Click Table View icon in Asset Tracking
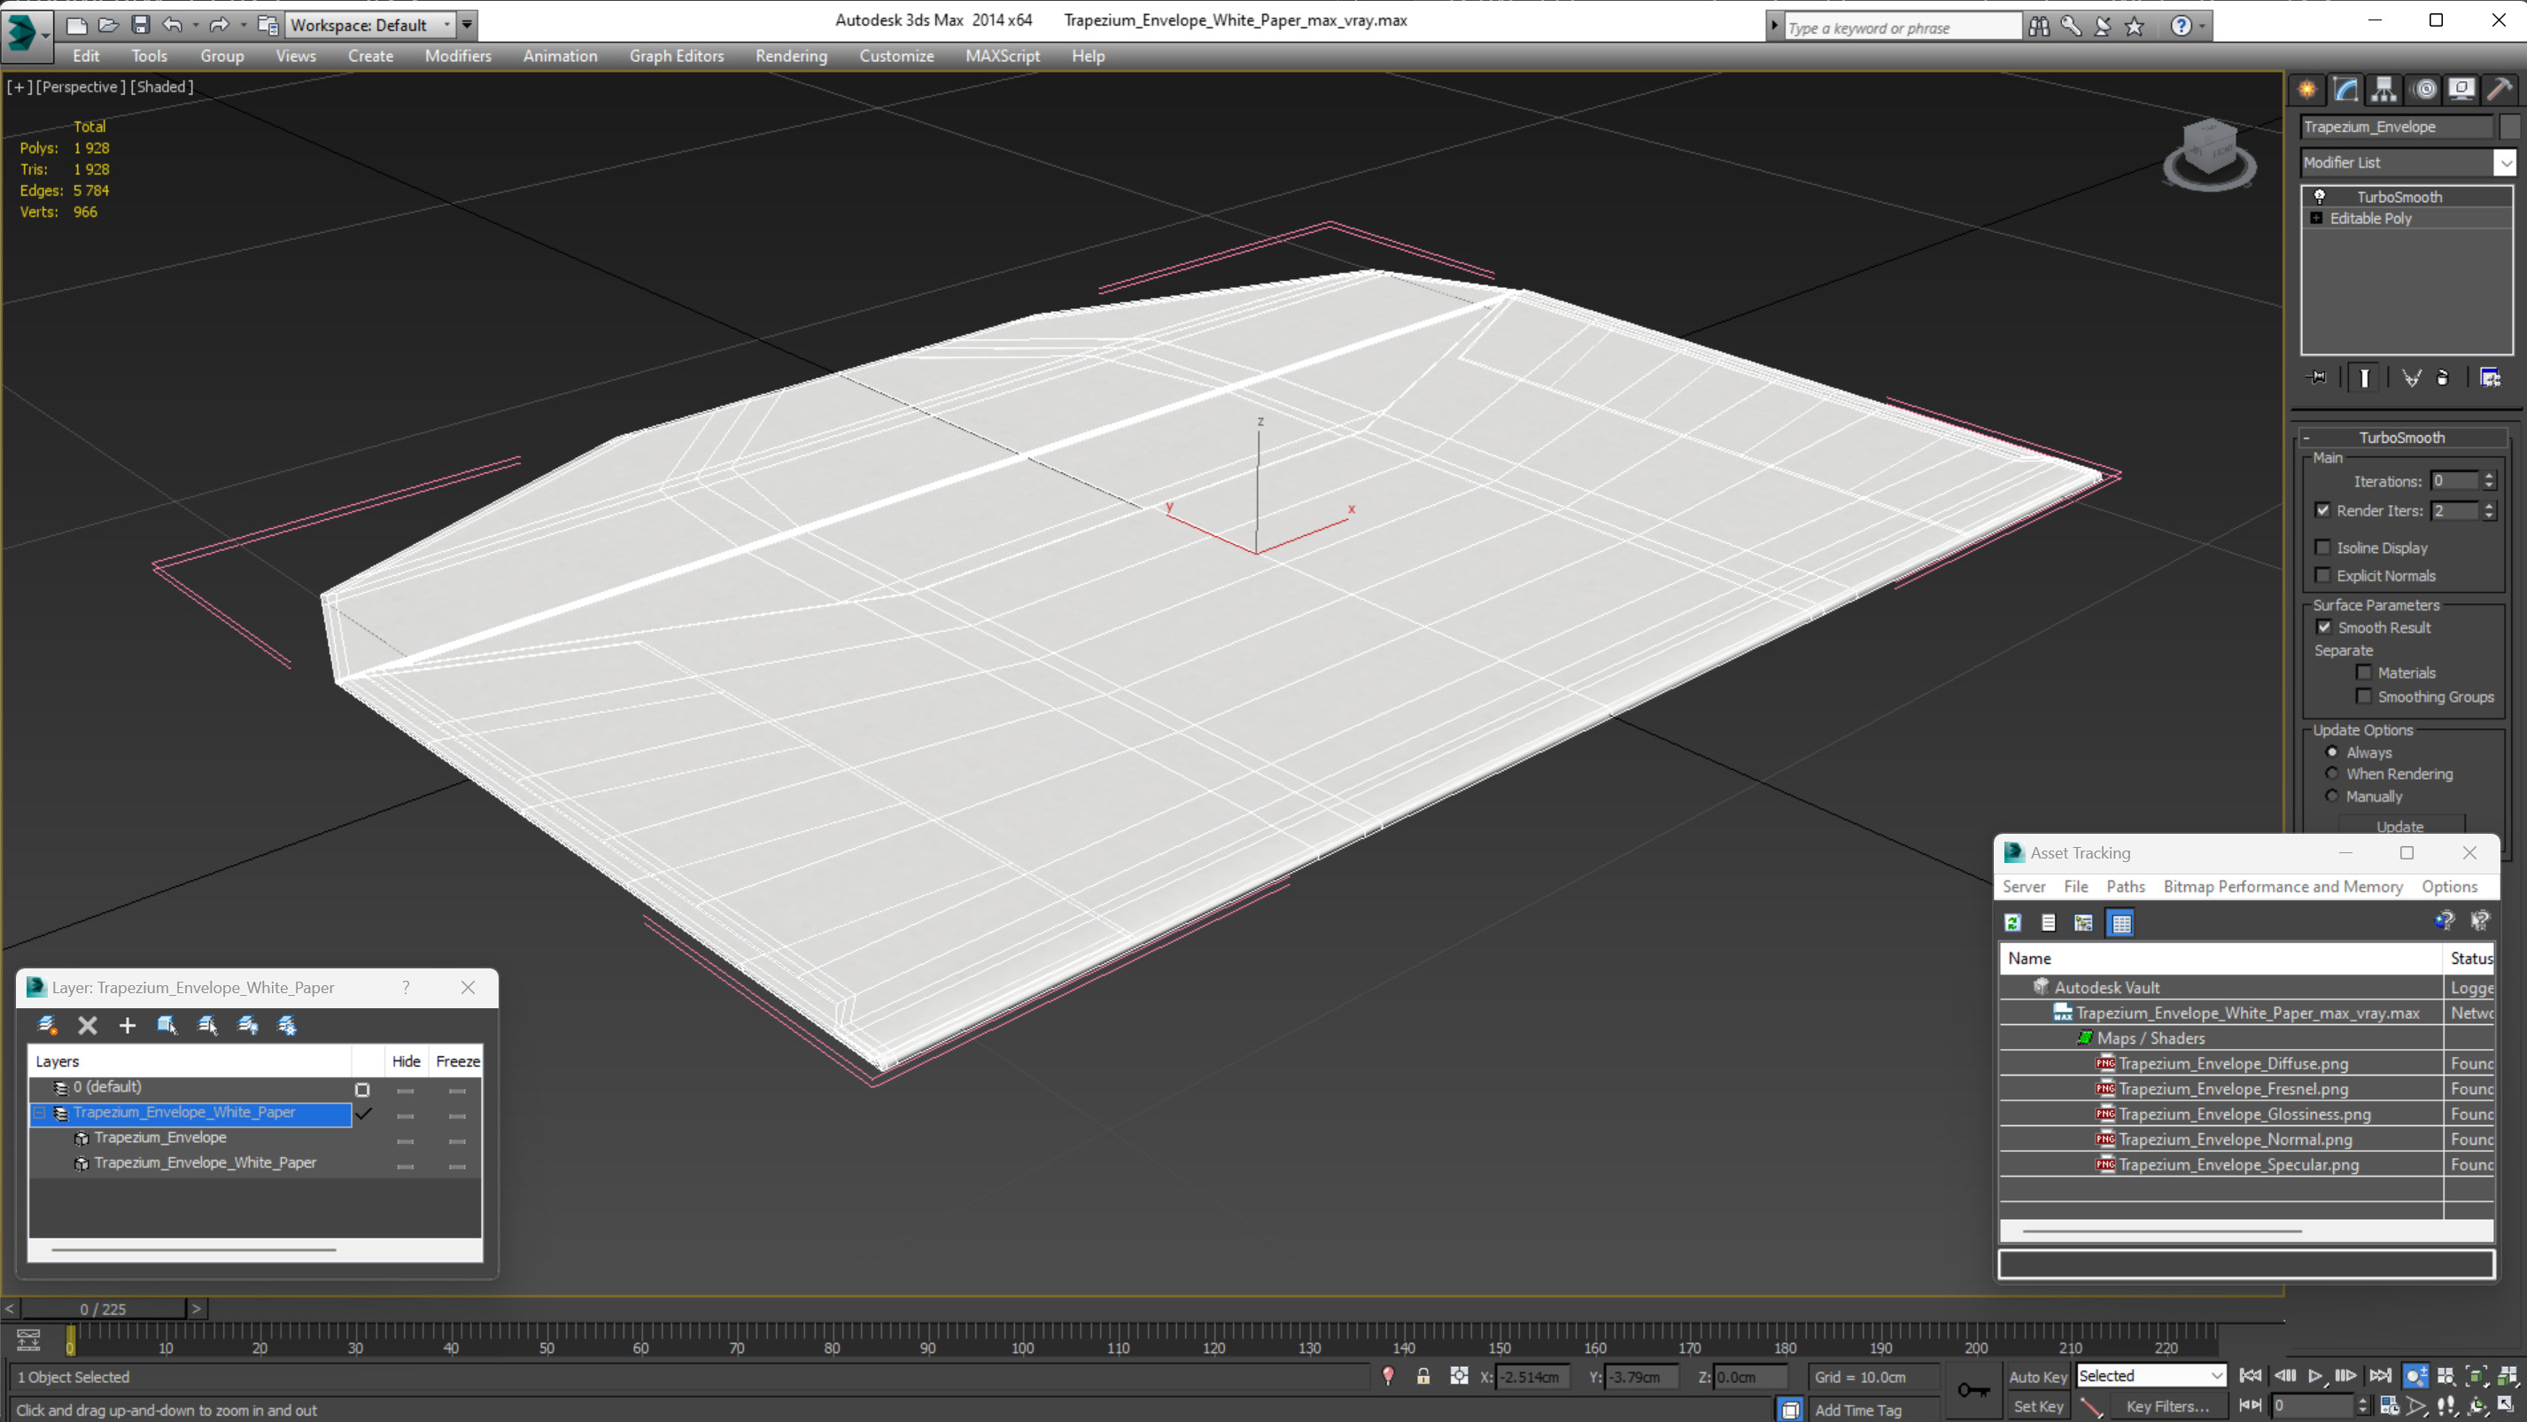Image resolution: width=2527 pixels, height=1422 pixels. 2120,922
